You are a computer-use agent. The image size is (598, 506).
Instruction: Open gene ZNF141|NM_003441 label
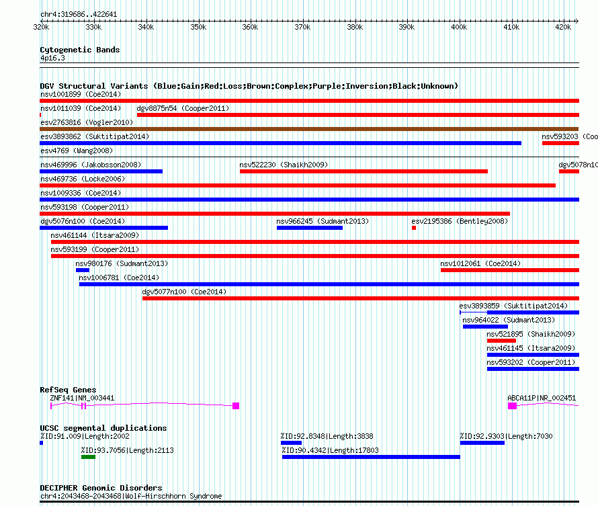click(x=83, y=398)
